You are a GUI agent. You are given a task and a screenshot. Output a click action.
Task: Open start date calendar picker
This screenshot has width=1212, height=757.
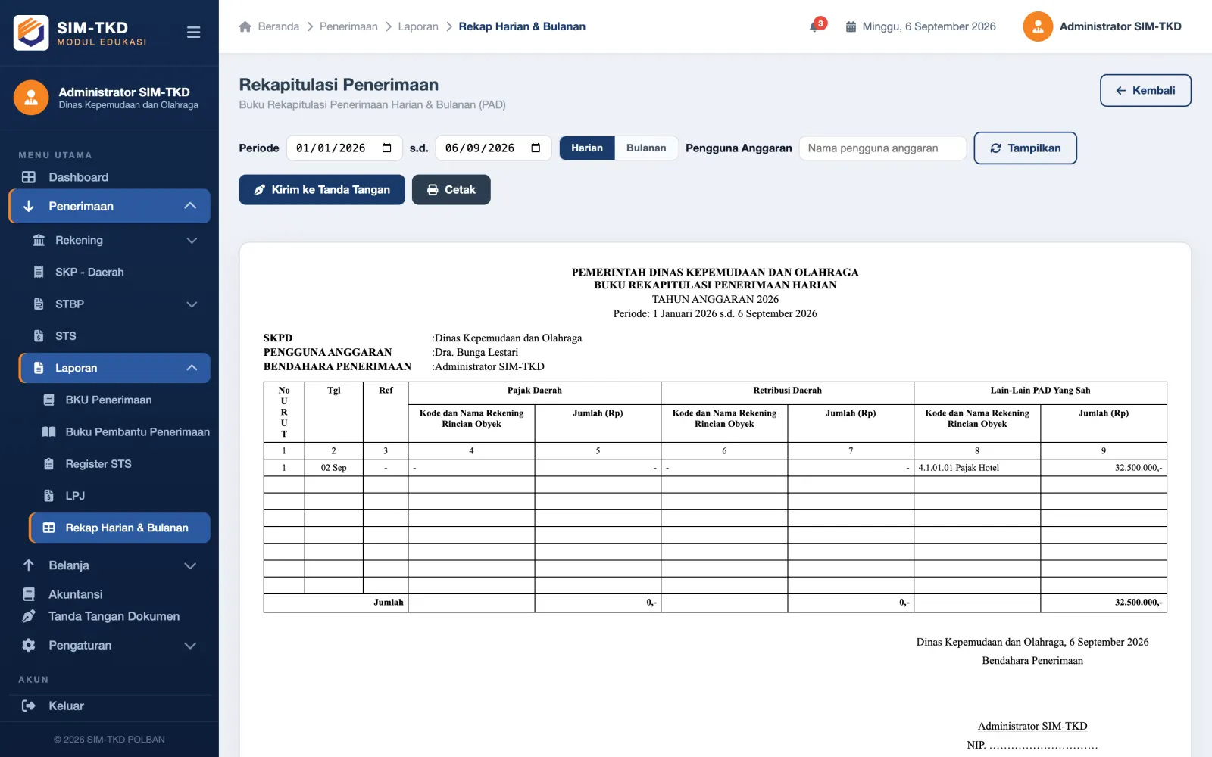pyautogui.click(x=387, y=148)
